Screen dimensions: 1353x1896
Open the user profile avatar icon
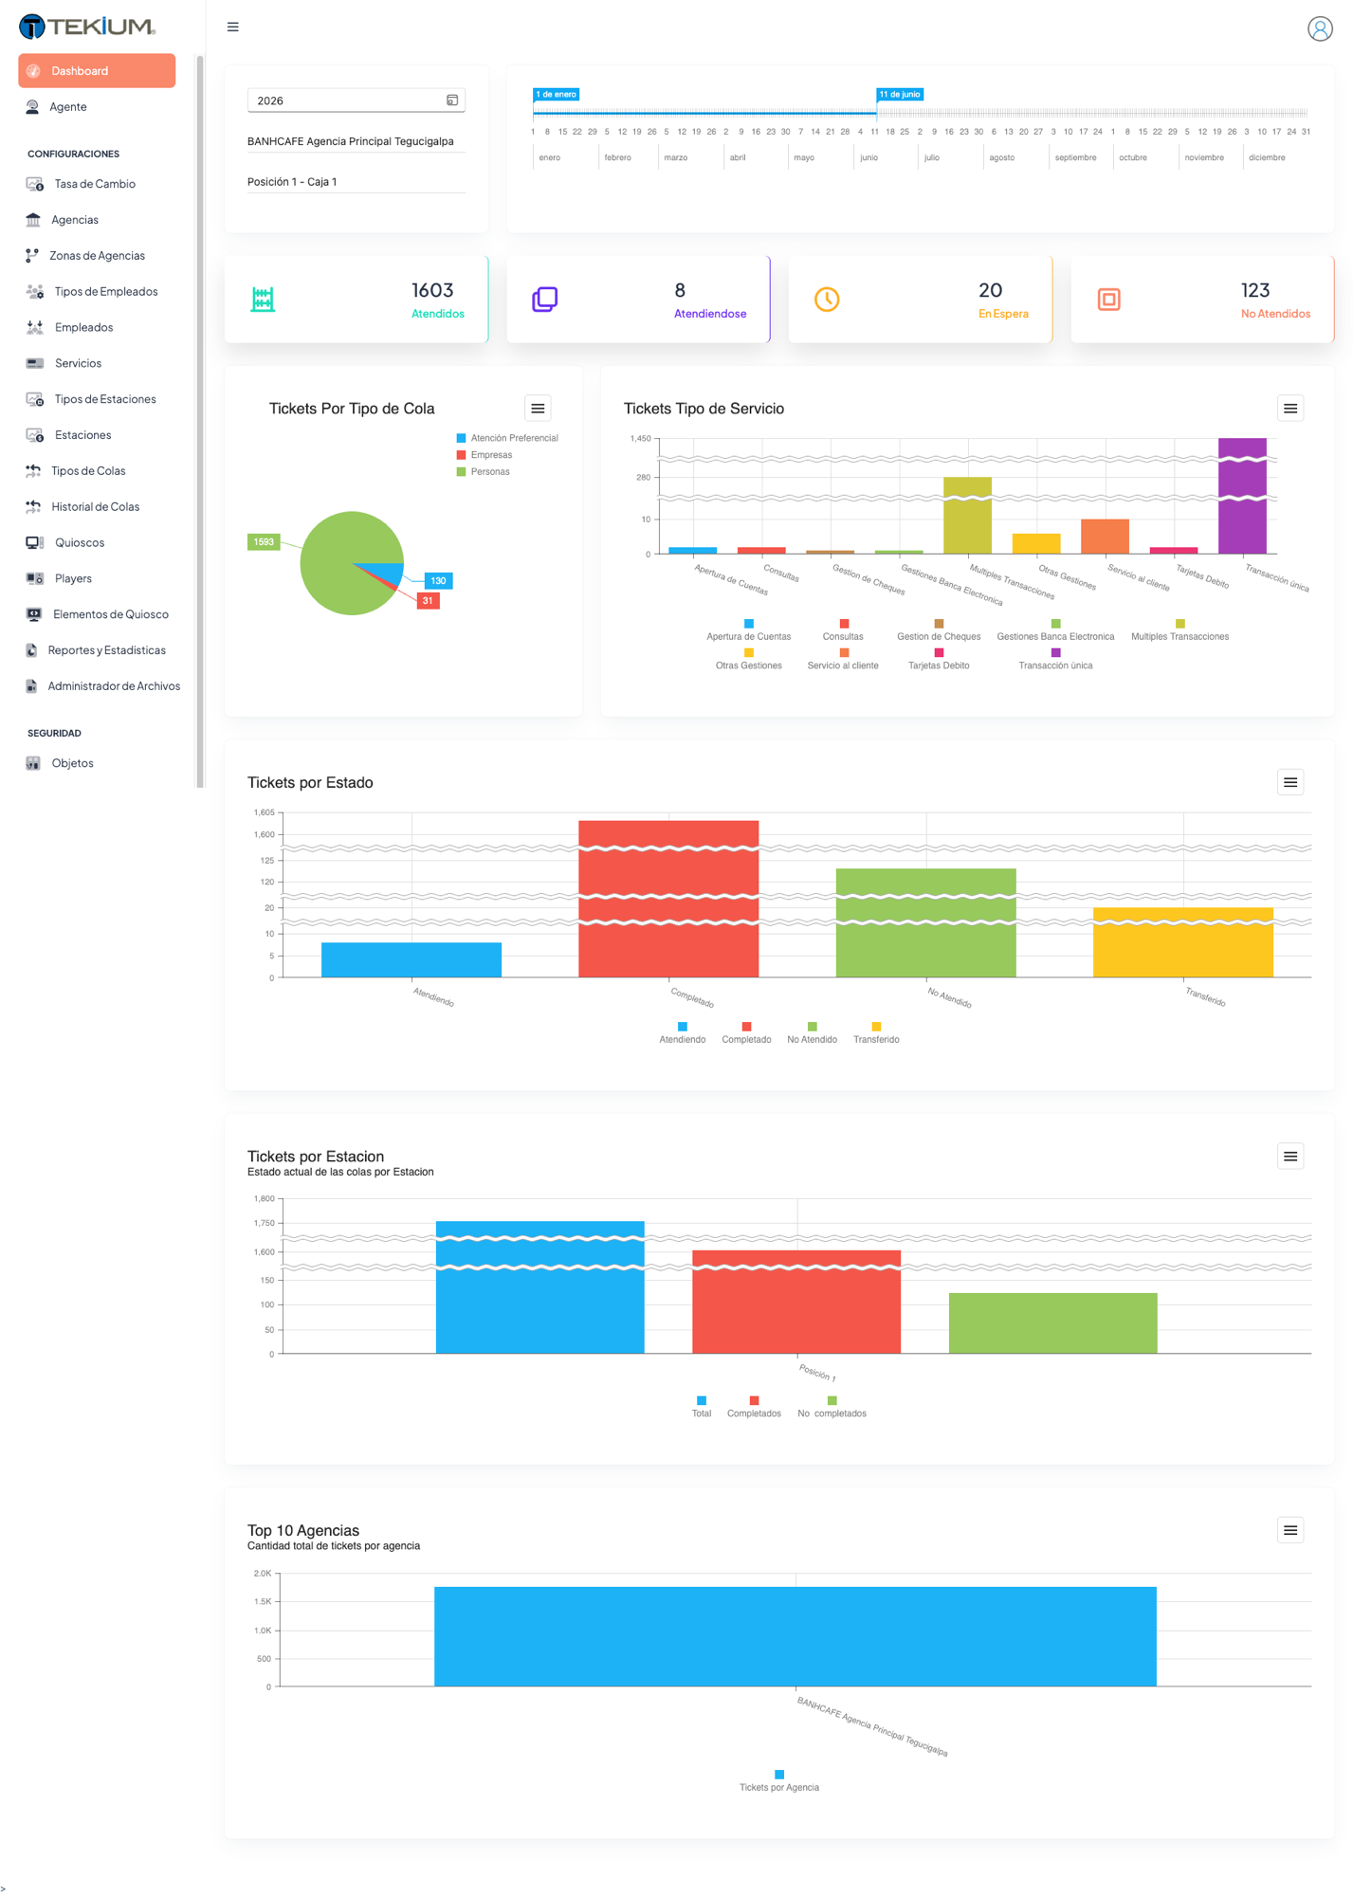click(x=1319, y=28)
